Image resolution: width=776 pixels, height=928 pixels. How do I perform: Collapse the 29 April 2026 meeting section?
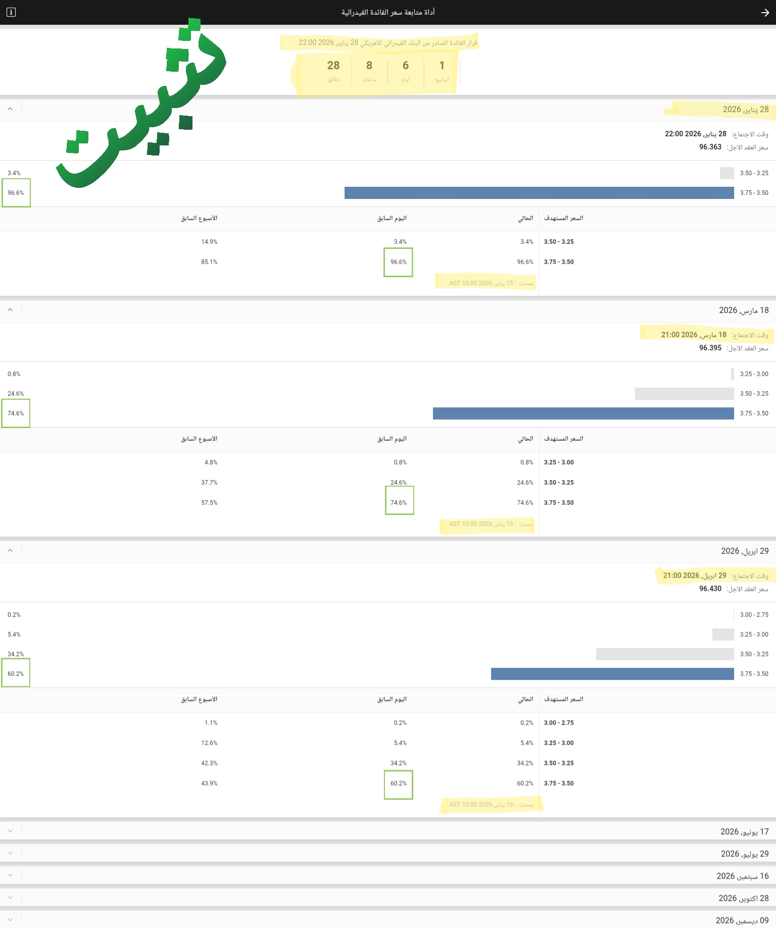coord(10,551)
